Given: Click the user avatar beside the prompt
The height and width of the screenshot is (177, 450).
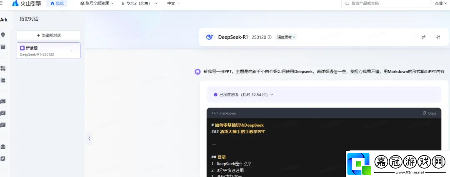Looking at the screenshot, I should coord(197,71).
